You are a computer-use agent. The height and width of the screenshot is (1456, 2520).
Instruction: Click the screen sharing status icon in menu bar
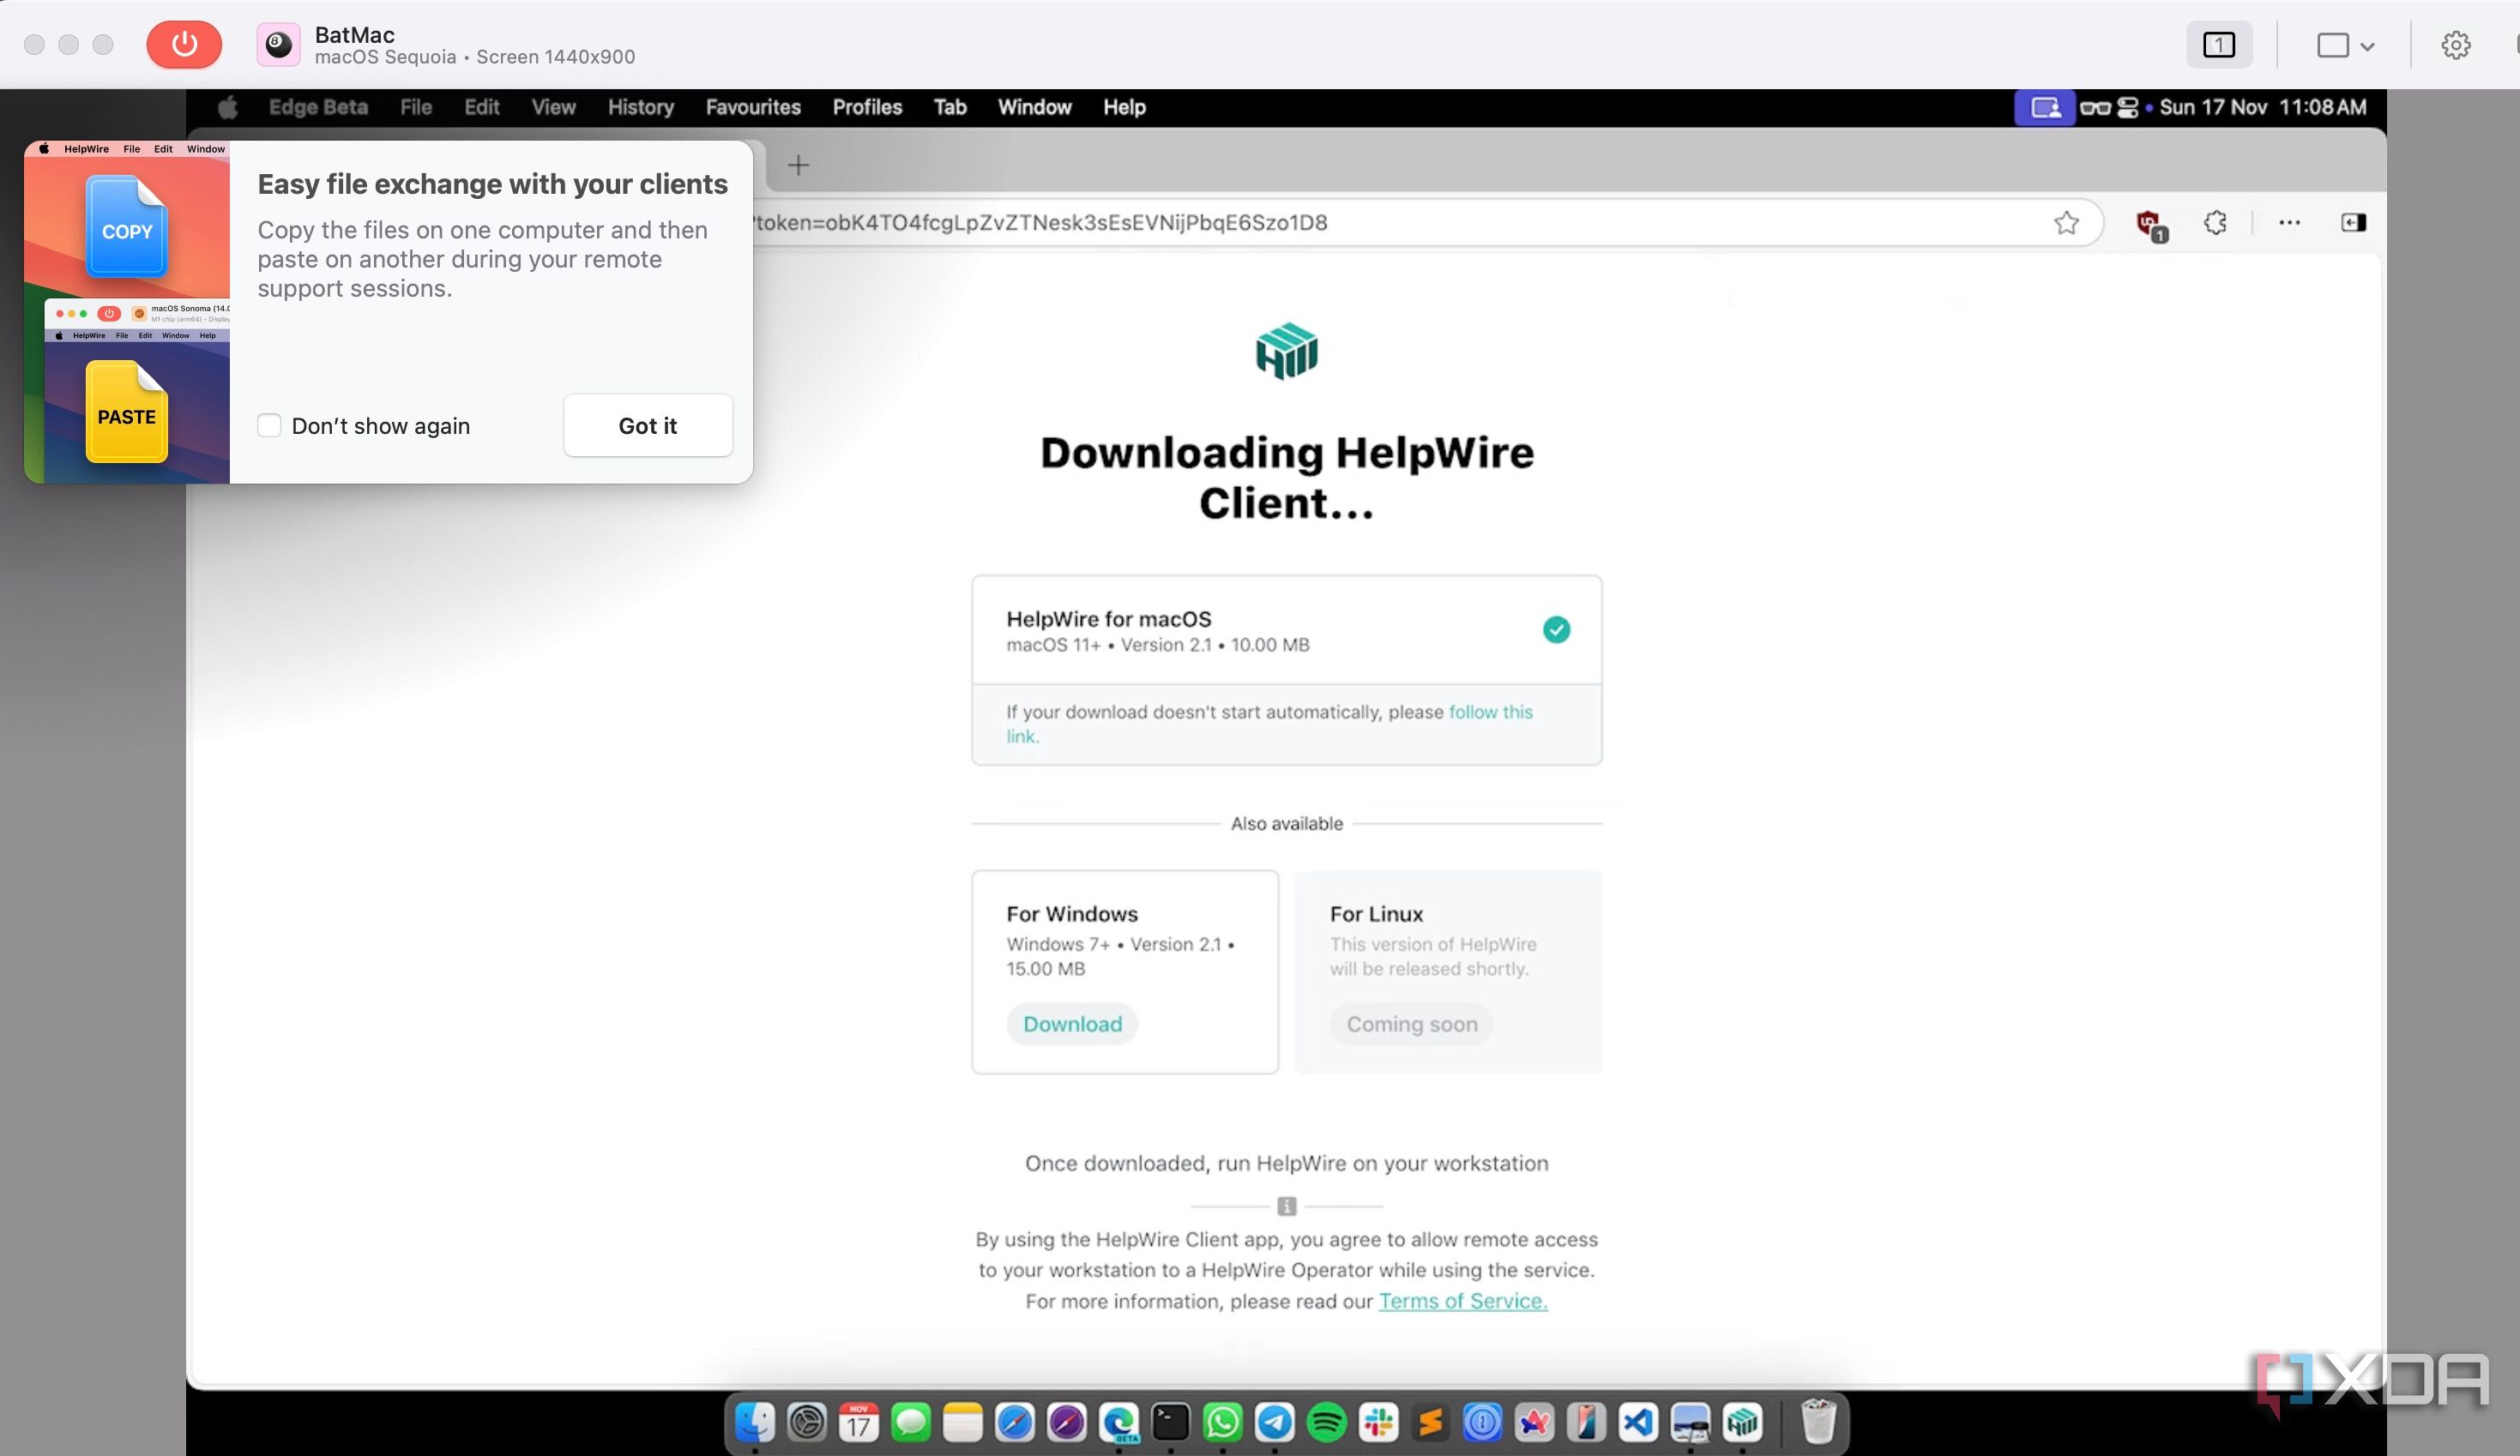tap(2045, 107)
